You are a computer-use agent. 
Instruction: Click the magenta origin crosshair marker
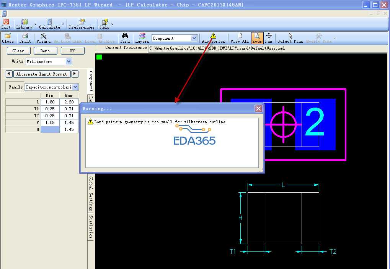pyautogui.click(x=283, y=124)
